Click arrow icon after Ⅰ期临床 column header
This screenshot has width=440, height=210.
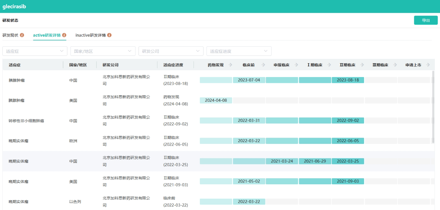[329, 65]
